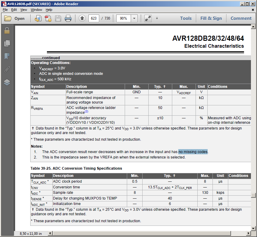257x237 pixels.
Task: Click the "Conversion time" cell
Action: (x=90, y=187)
